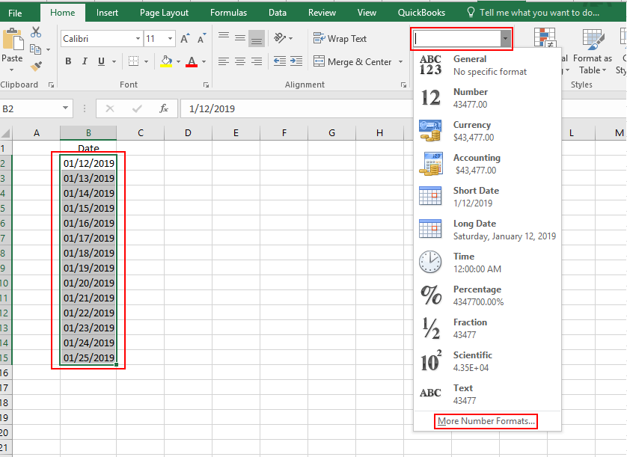Image resolution: width=627 pixels, height=457 pixels.
Task: Toggle Italic formatting
Action: [85, 61]
